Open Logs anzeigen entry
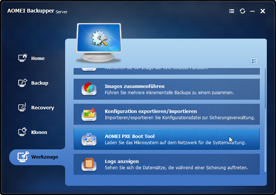The image size is (276, 195). (166, 164)
